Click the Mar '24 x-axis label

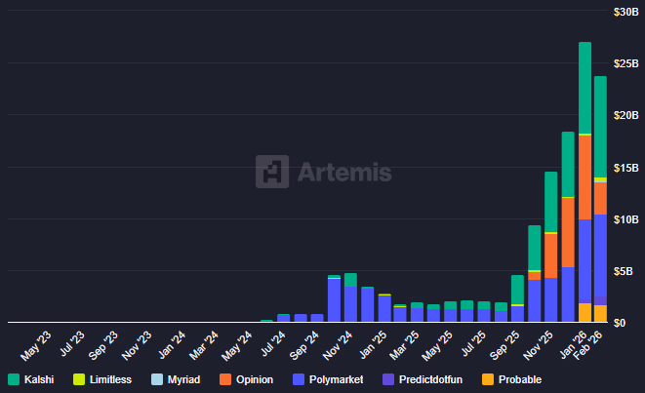coord(204,346)
